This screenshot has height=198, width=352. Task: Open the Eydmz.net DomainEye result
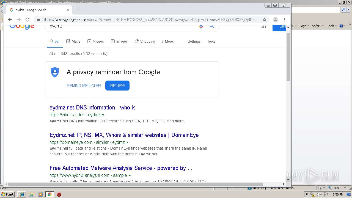pos(124,135)
